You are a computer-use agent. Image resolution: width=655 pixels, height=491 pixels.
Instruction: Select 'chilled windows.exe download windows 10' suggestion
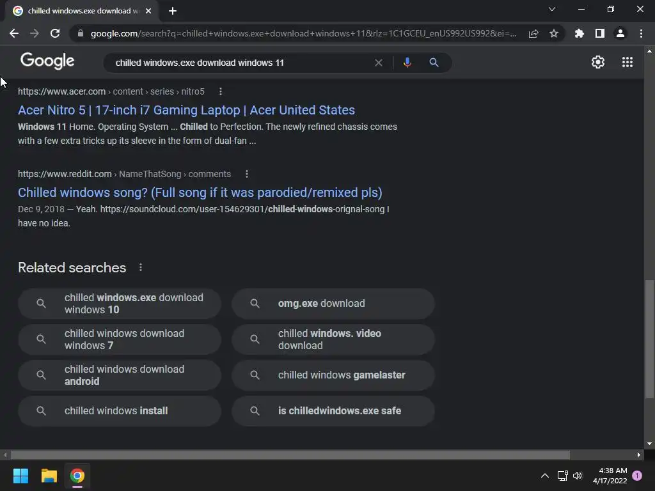point(120,304)
